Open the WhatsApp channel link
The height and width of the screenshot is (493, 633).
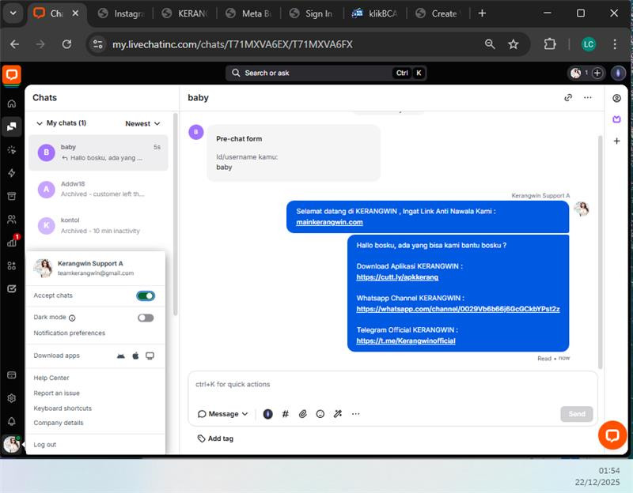(x=458, y=309)
